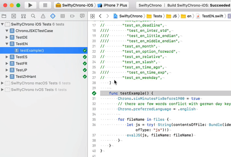This screenshot has width=231, height=157.
Task: Open the Find navigator magnifier
Action: pyautogui.click(x=33, y=16)
